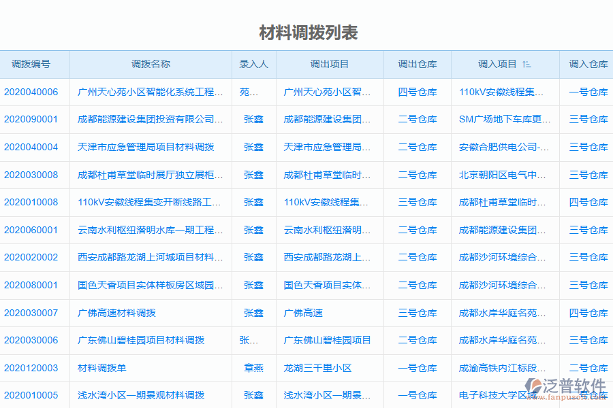Open 110kV安徽线程集变开断线路 allocation

(x=150, y=202)
